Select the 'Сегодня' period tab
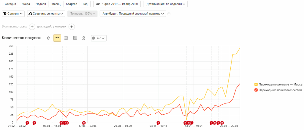The height and width of the screenshot is (130, 304). 10,4
